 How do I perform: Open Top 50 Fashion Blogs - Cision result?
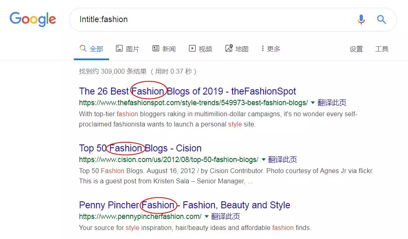(x=140, y=148)
